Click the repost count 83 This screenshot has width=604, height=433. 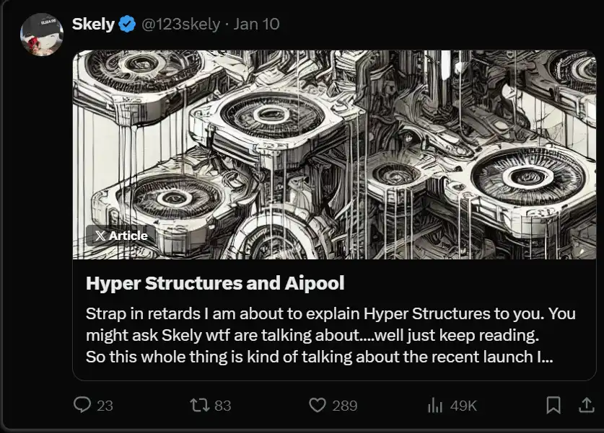click(x=222, y=406)
